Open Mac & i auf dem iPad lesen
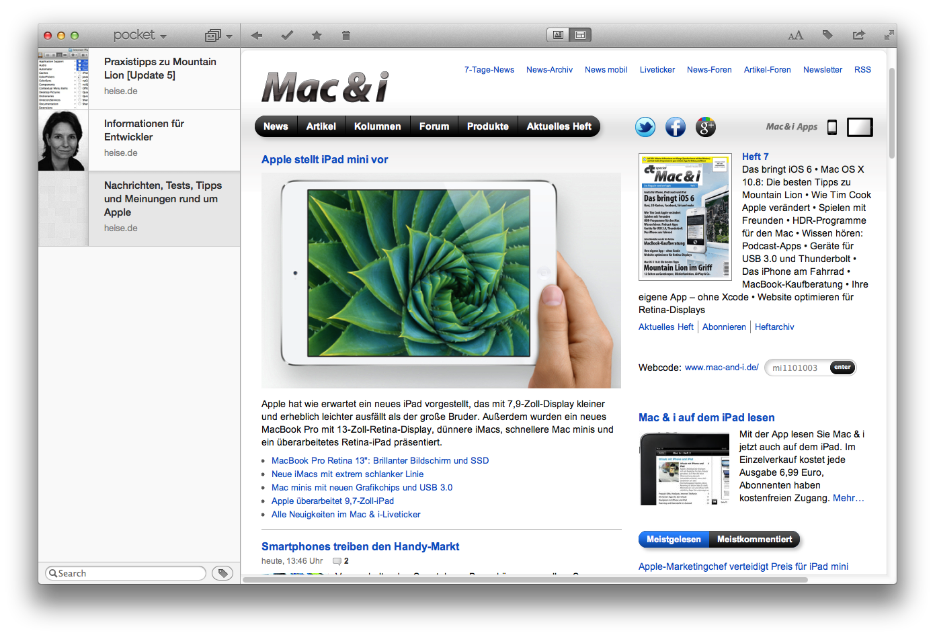 pyautogui.click(x=706, y=418)
